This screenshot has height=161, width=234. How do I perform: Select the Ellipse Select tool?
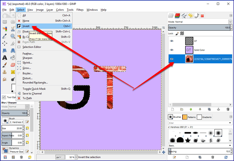[x=13, y=22]
